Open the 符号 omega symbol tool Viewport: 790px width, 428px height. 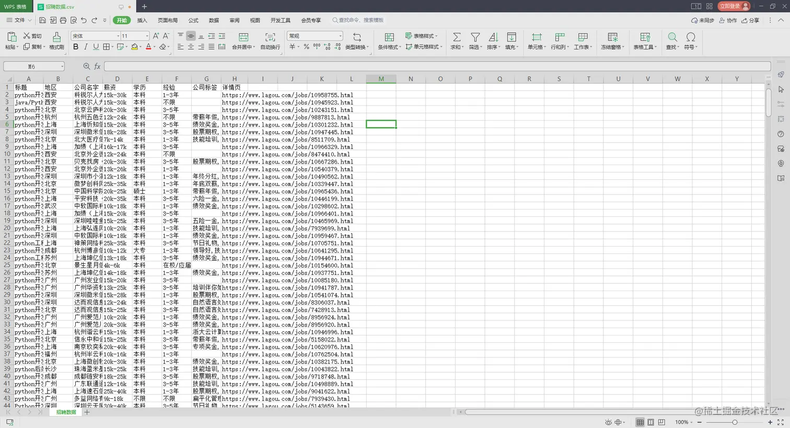[691, 38]
